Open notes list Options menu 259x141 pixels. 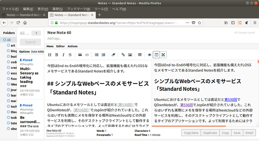click(x=25, y=52)
